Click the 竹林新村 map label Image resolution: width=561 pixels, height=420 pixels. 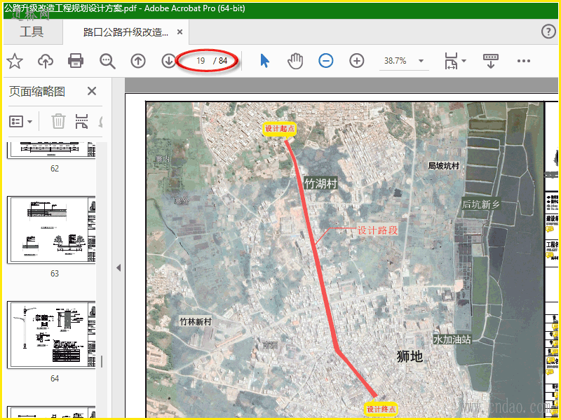(x=196, y=321)
